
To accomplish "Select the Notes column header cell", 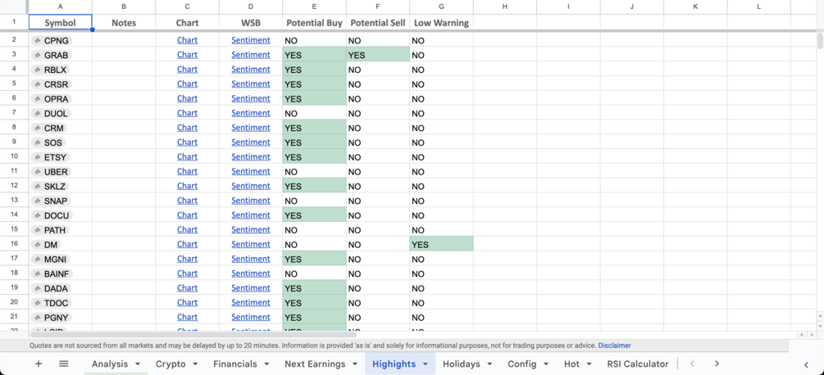I will (x=124, y=23).
